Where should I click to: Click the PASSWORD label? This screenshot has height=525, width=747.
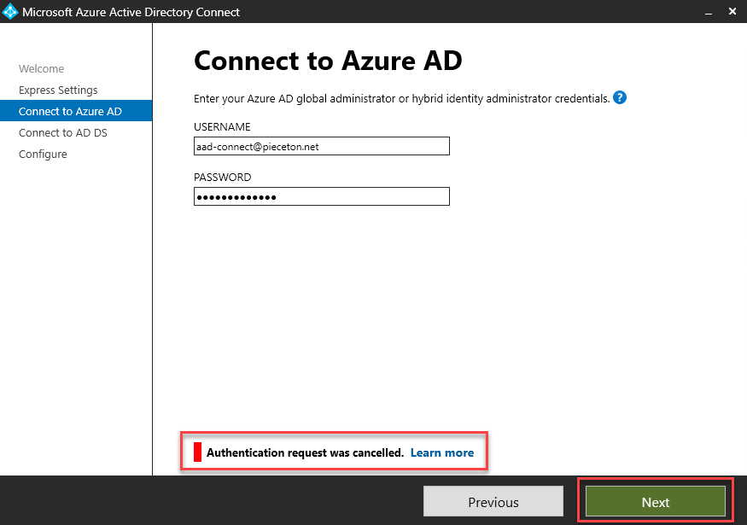pos(223,178)
